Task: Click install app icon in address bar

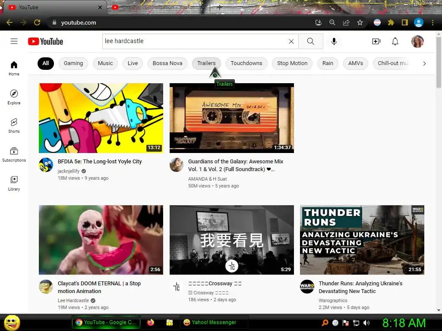Action: (319, 22)
